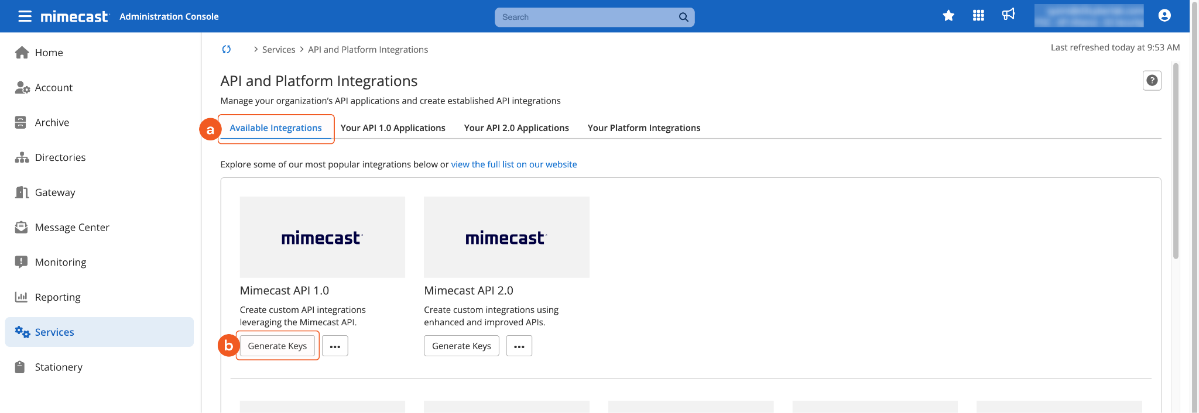Click the refresh icon beside breadcrumbs
1199x413 pixels.
point(227,50)
